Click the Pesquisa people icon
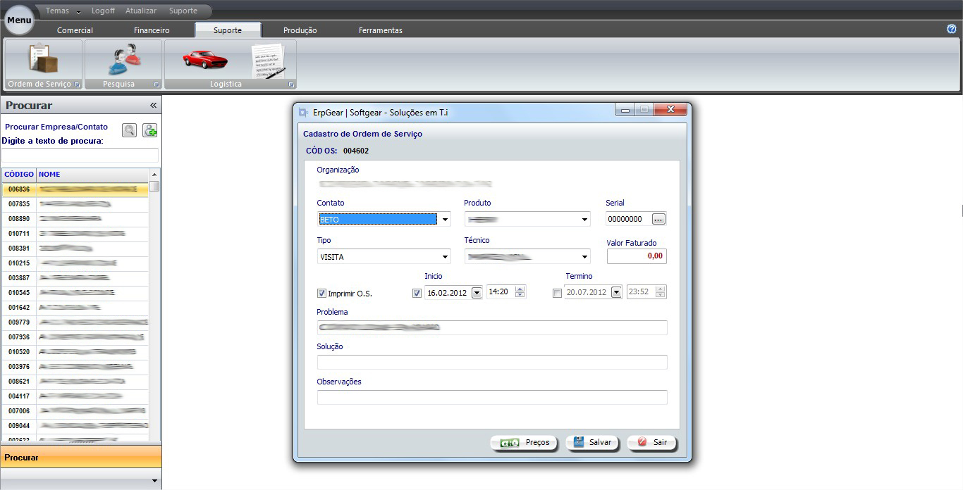The height and width of the screenshot is (490, 963). (123, 59)
